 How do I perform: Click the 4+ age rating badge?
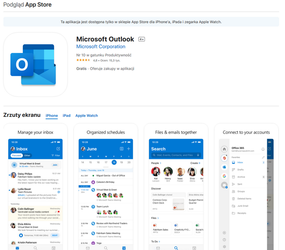pos(142,39)
